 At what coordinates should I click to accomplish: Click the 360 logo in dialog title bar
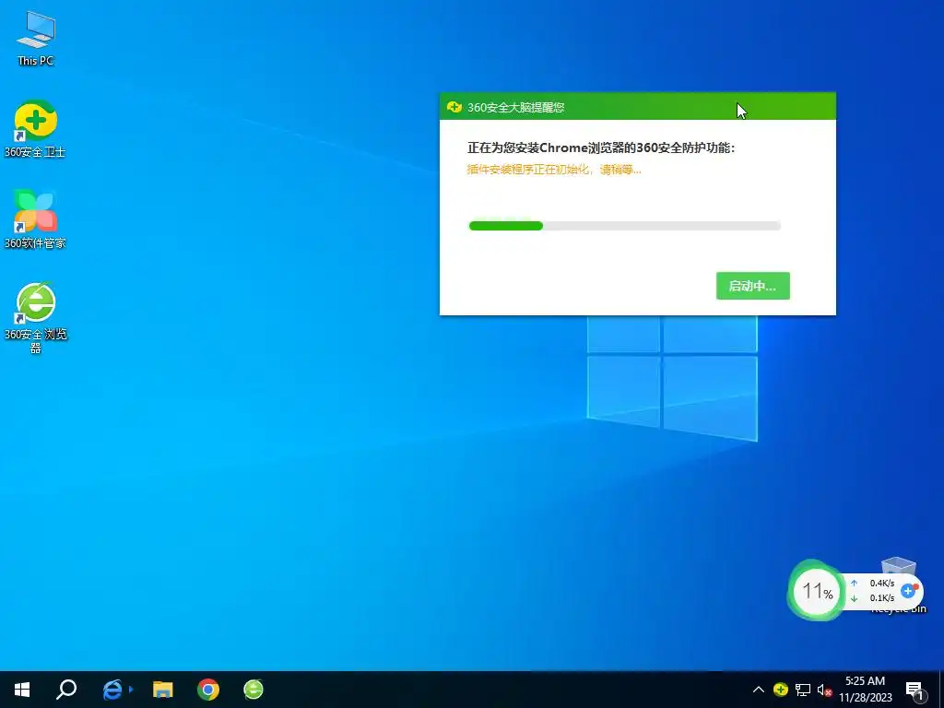(x=454, y=107)
